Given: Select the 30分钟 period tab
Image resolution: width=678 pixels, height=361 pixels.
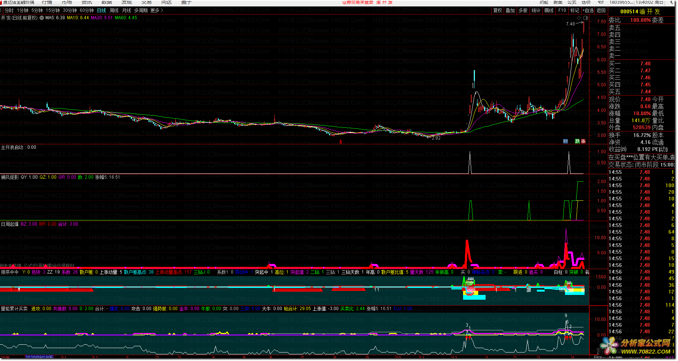Looking at the screenshot, I should [69, 10].
